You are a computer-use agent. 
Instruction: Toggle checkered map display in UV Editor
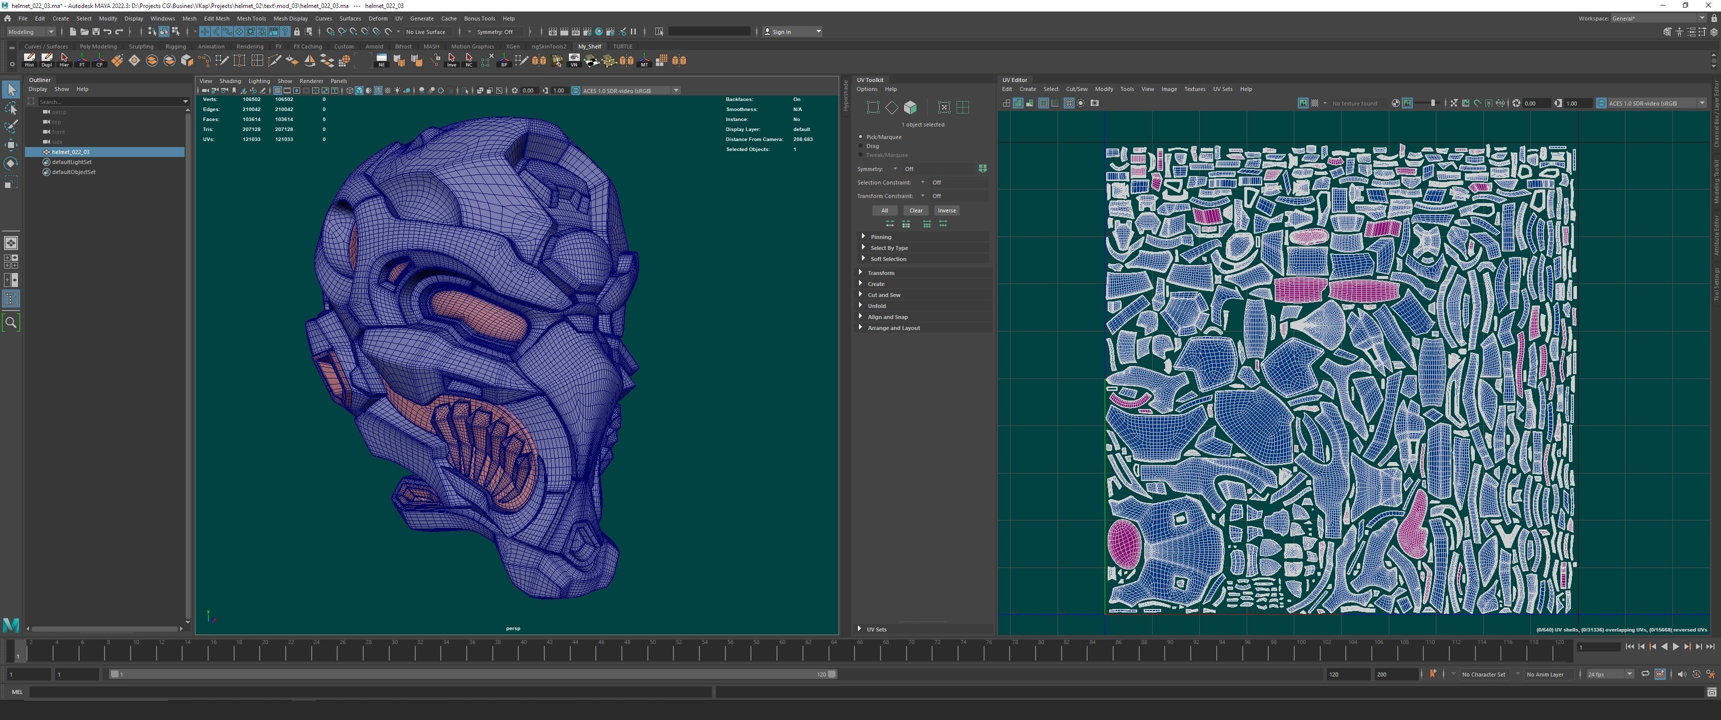1314,103
